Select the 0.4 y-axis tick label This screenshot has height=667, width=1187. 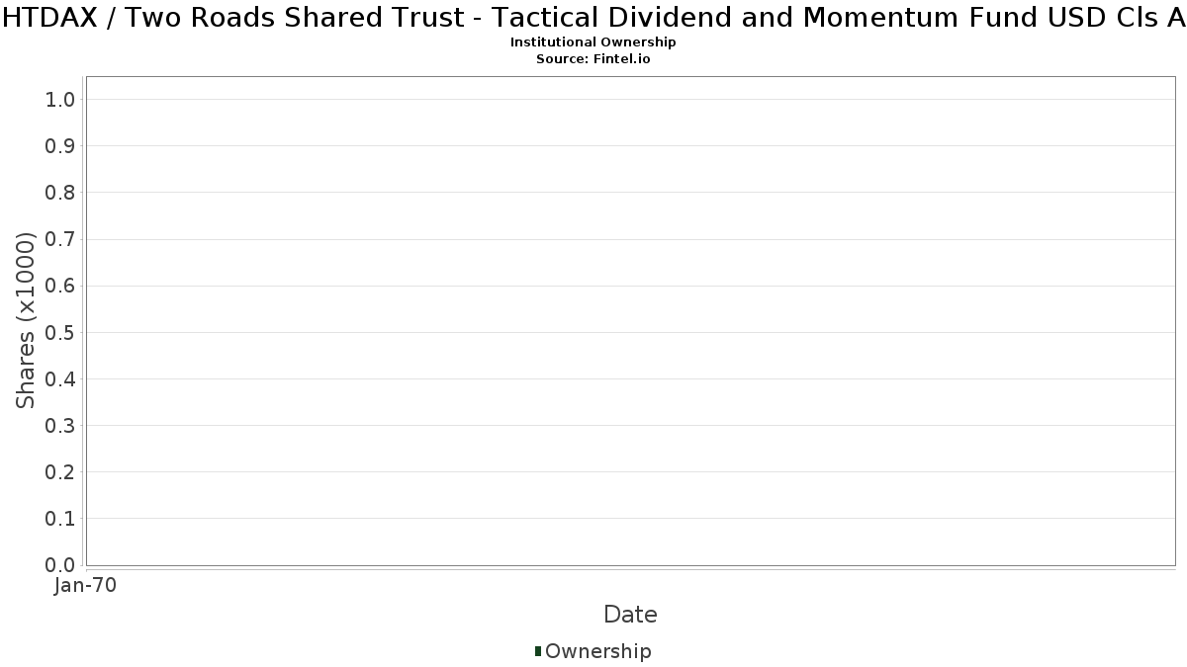point(60,379)
